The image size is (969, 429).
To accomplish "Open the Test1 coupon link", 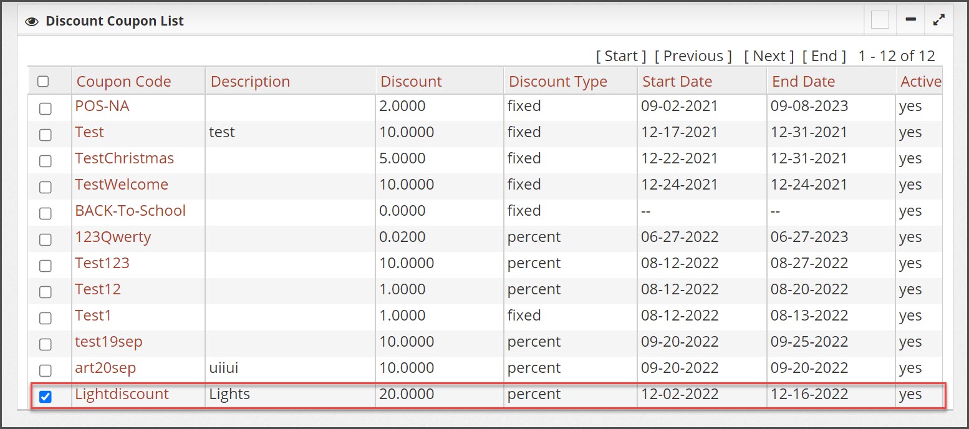I will click(93, 316).
